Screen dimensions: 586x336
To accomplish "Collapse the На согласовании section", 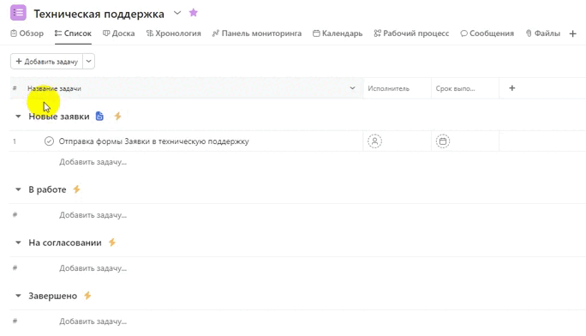I will (18, 243).
